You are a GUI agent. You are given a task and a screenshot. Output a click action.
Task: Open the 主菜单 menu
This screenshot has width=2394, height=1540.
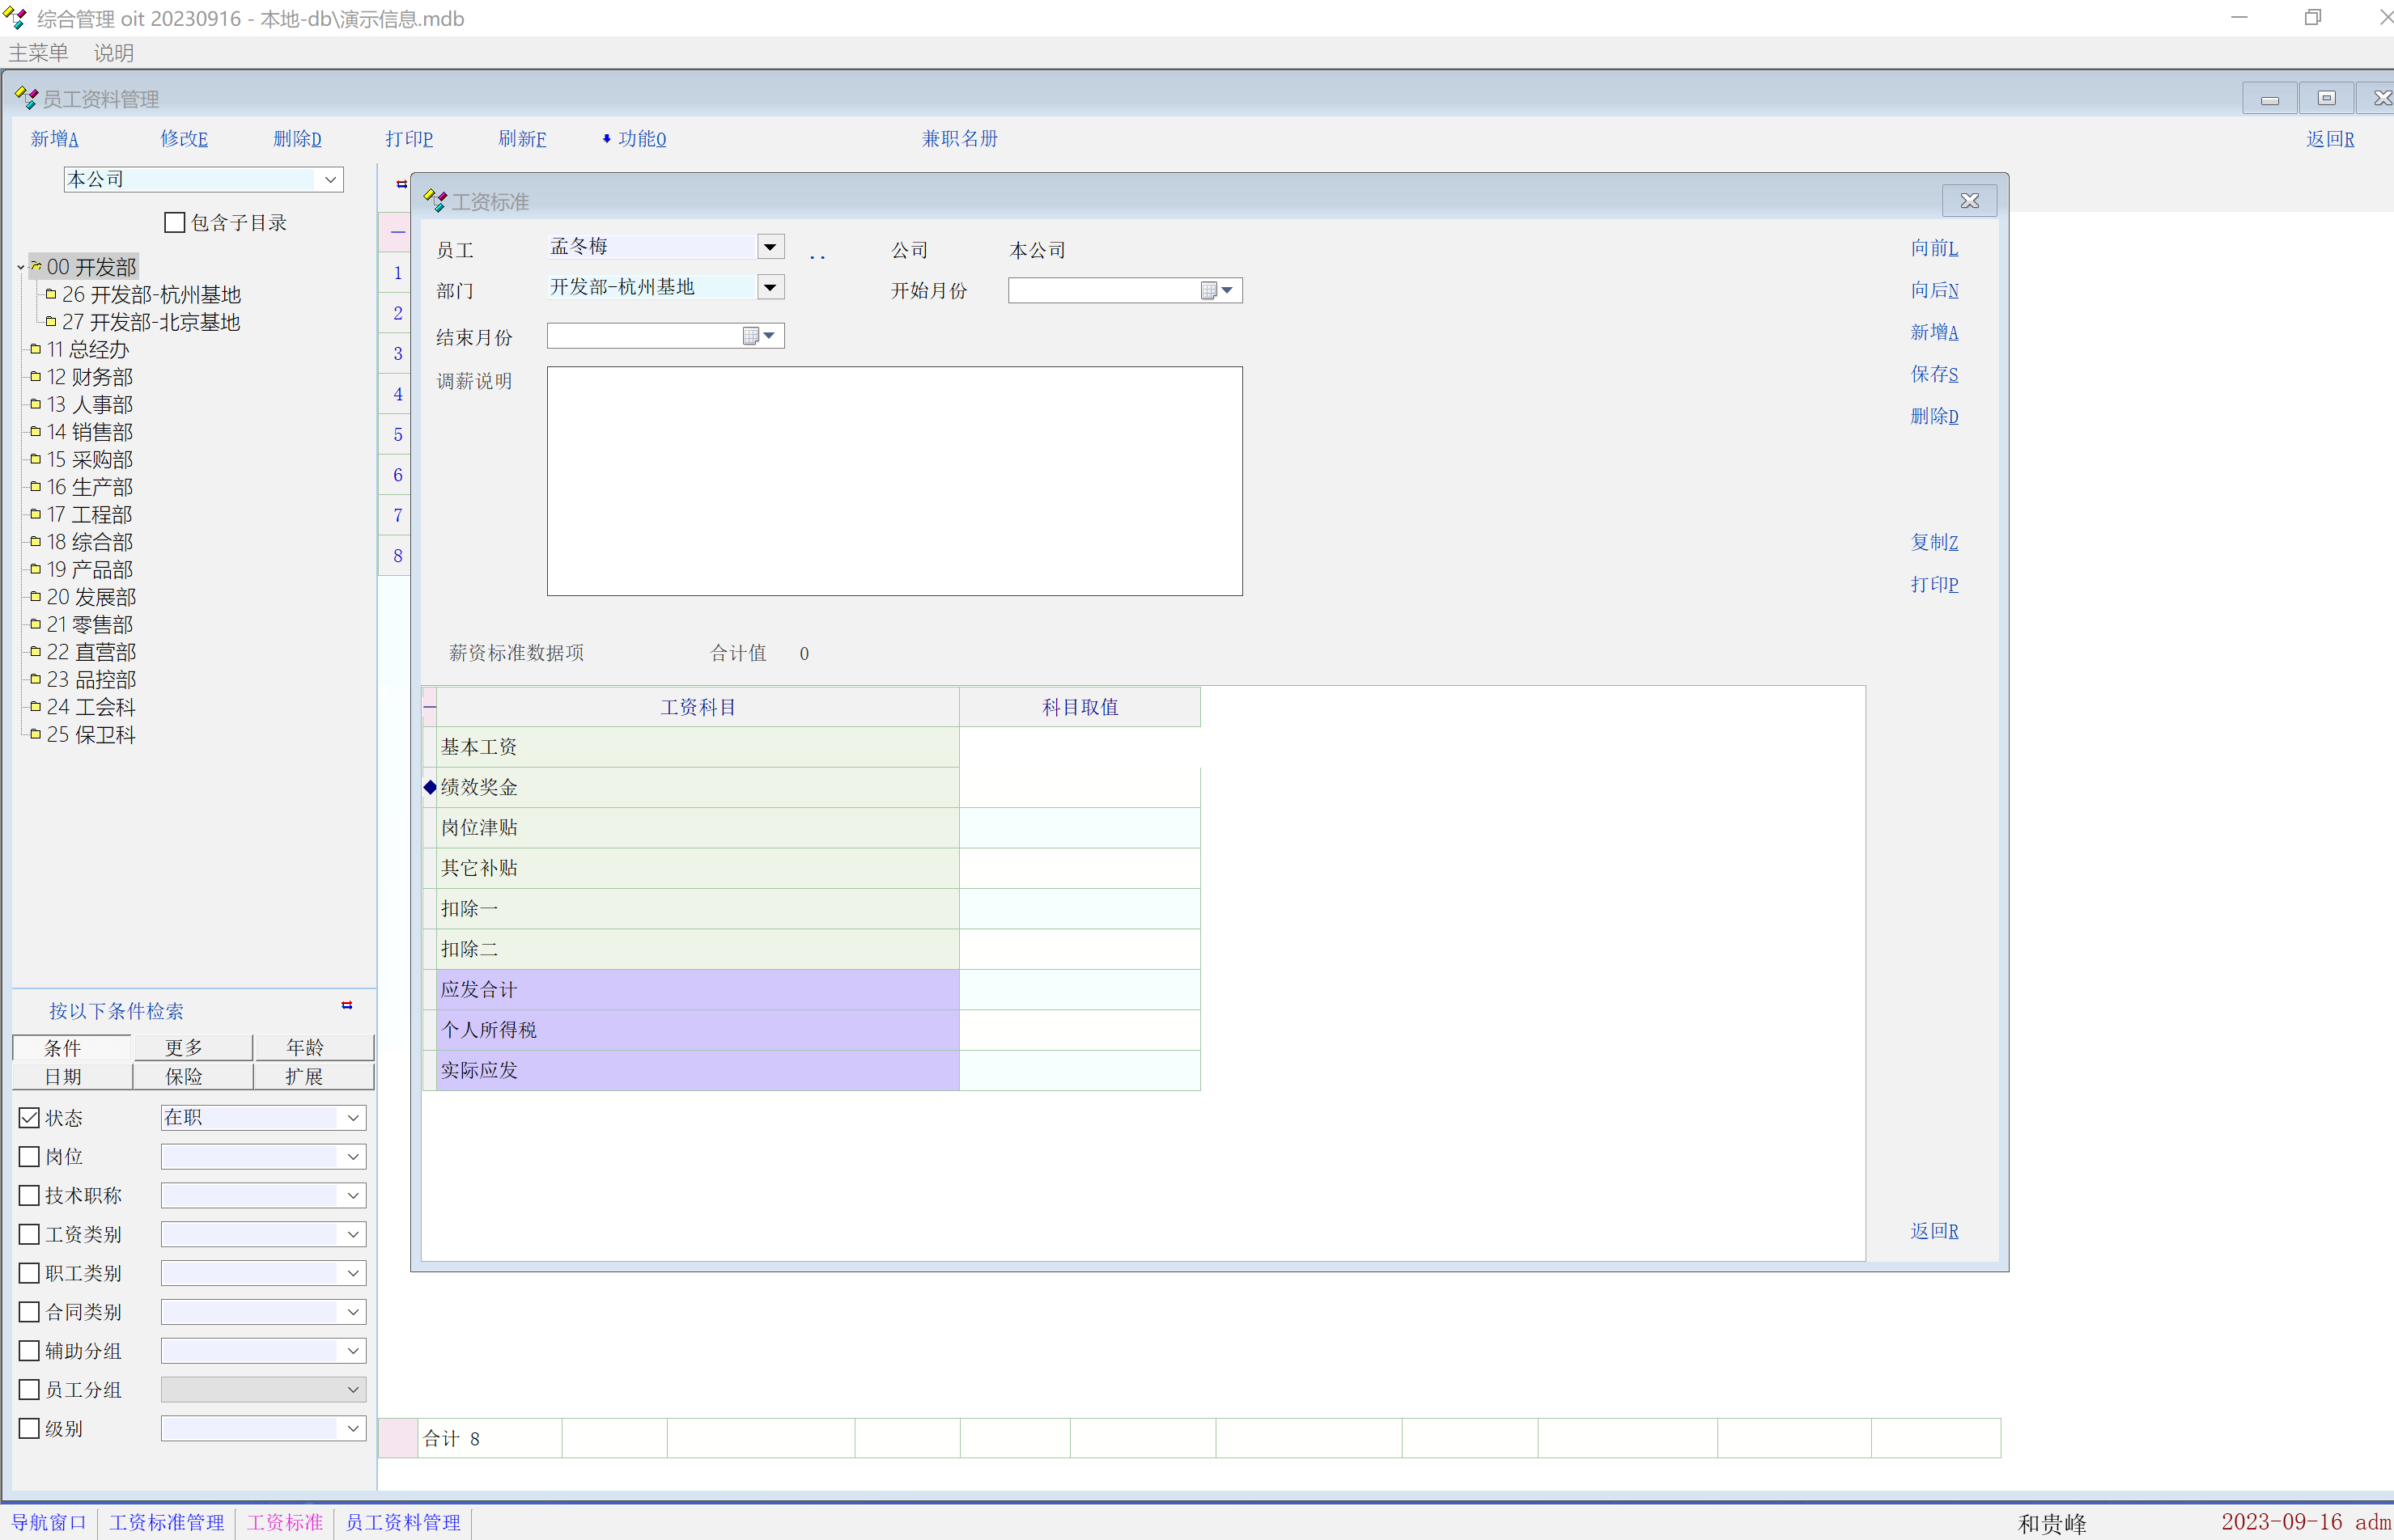[x=38, y=52]
